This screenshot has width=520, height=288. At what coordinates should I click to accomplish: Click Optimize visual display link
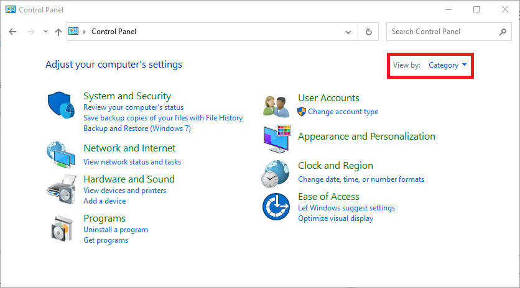tap(335, 218)
